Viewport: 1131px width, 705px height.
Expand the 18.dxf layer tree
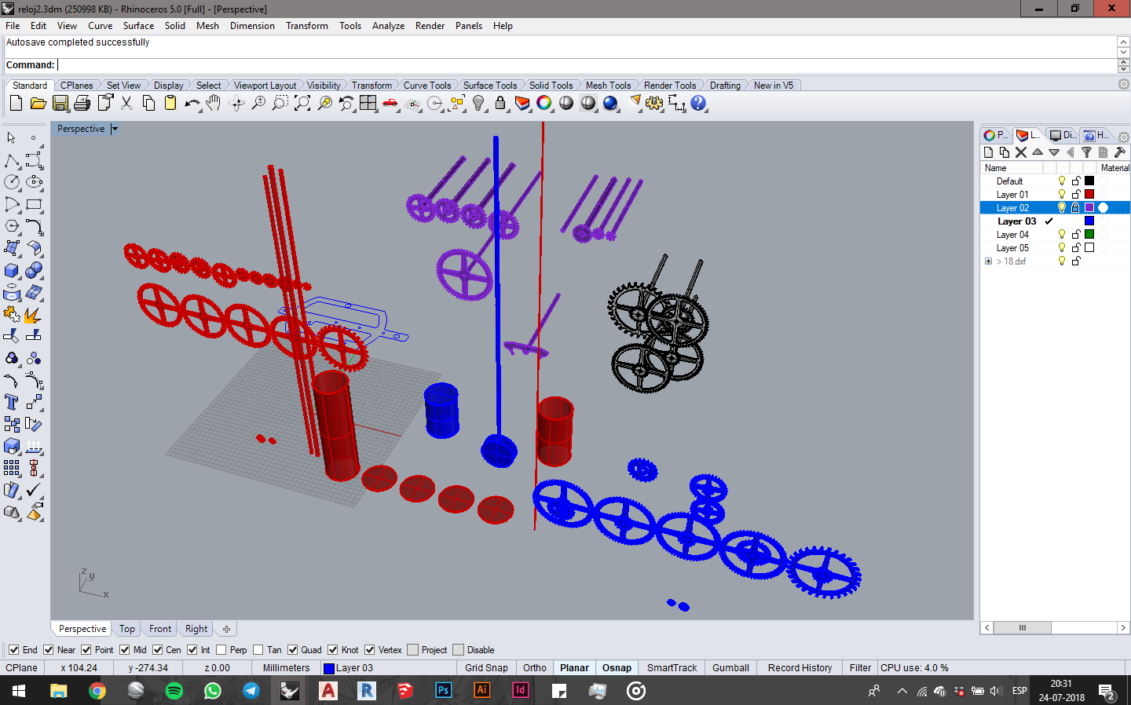[x=988, y=261]
